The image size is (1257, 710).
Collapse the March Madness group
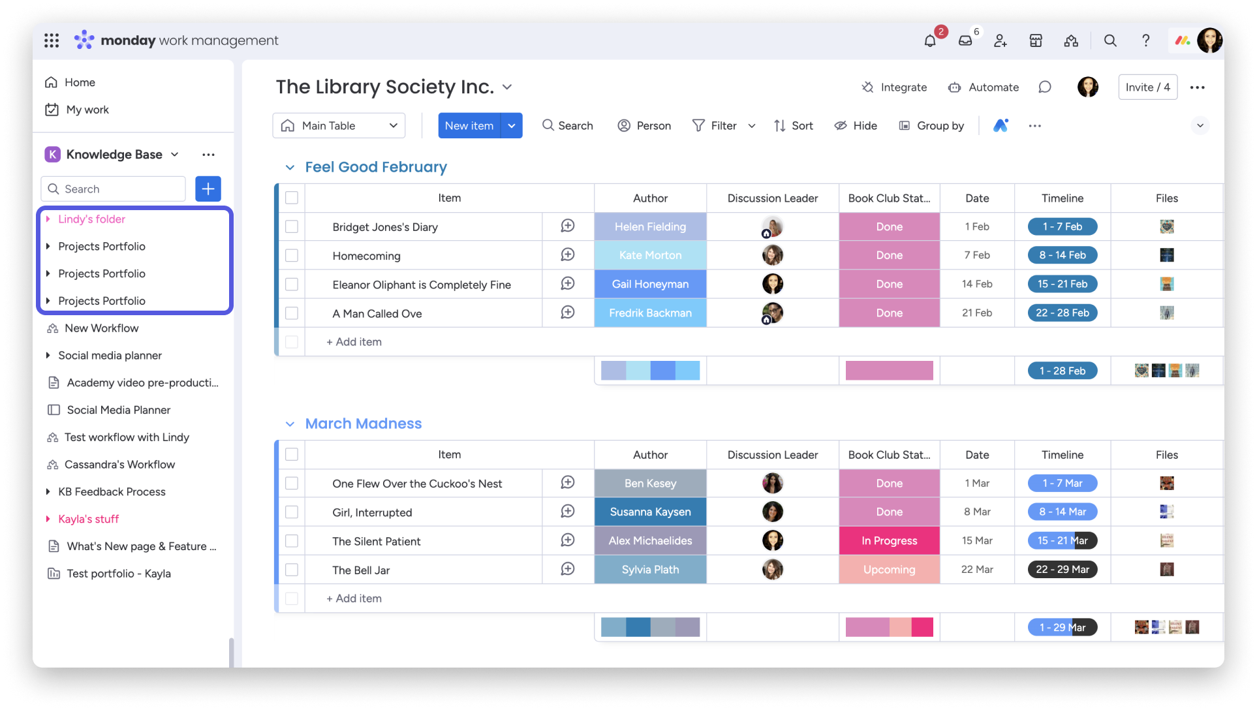coord(290,424)
